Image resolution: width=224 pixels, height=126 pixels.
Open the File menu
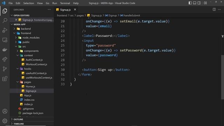coord(10,3)
